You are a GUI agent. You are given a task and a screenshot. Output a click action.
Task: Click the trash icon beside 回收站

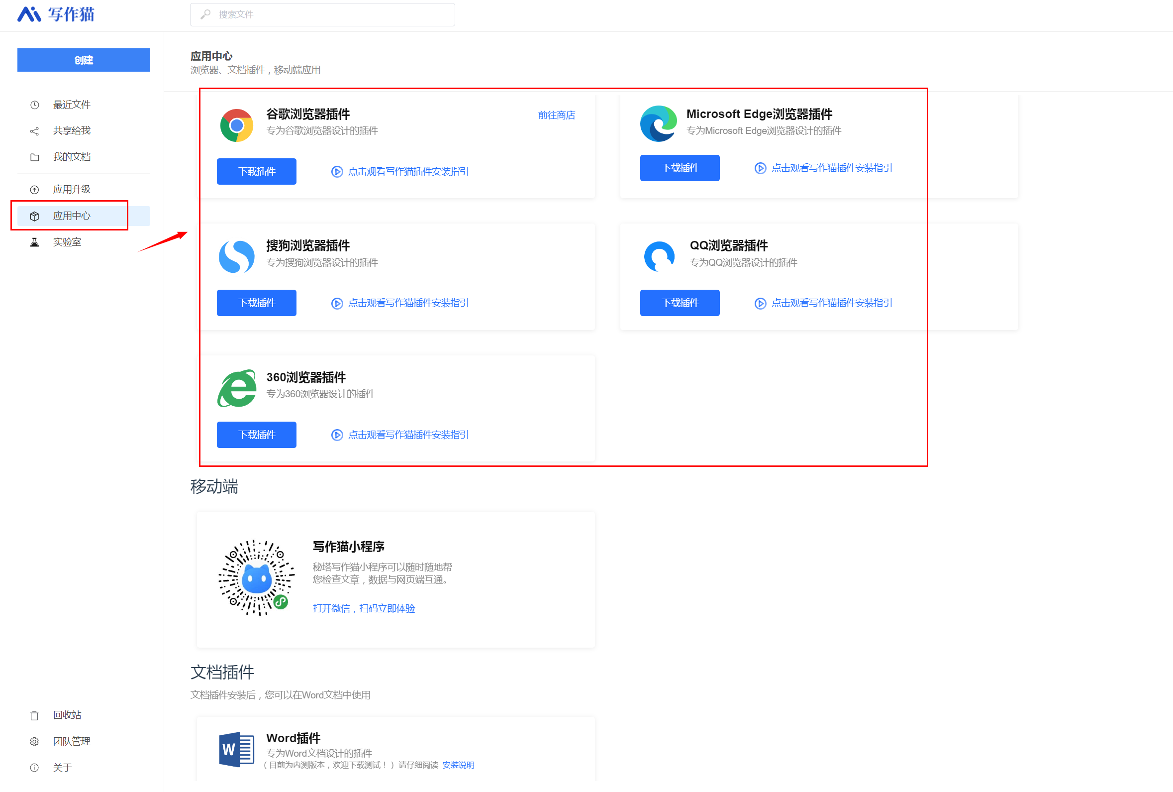pyautogui.click(x=34, y=716)
